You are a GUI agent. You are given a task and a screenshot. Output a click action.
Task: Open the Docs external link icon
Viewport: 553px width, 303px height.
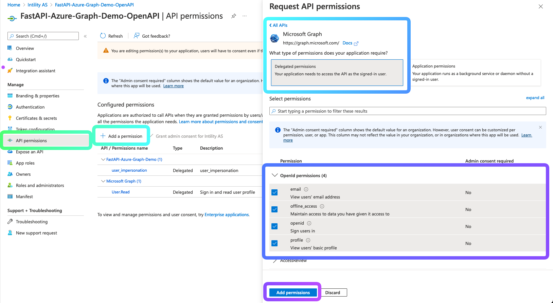356,43
